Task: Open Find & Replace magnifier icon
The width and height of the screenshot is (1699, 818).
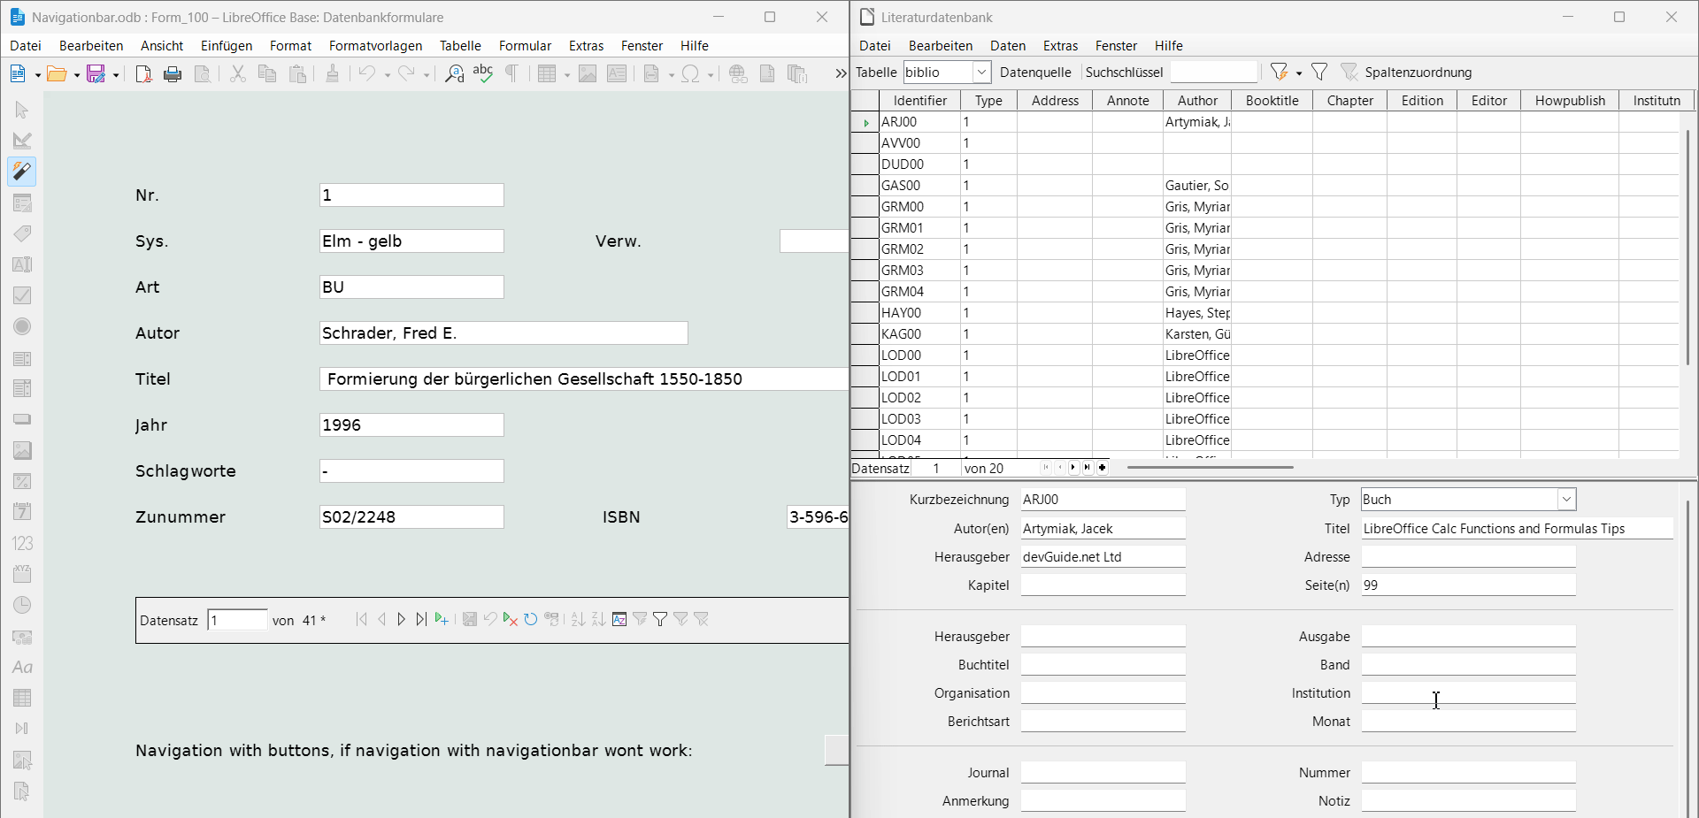Action: coord(454,74)
